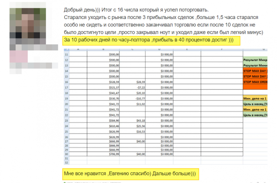Click 'Мин. депо на 1' cell in row 19
This screenshot has width=277, height=183.
point(255,99)
